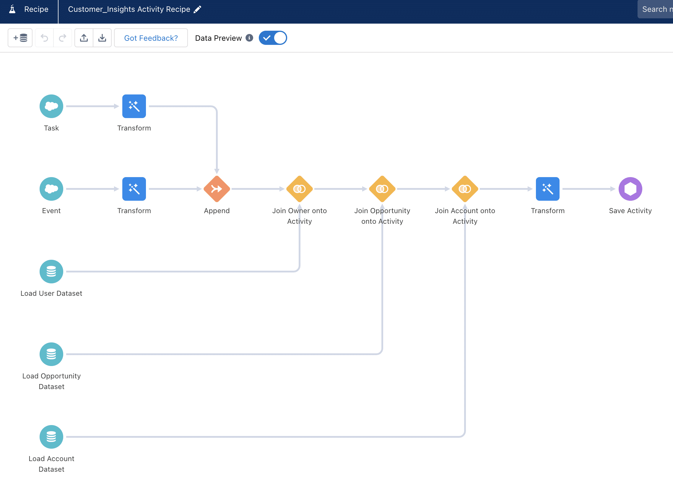The image size is (673, 490).
Task: Open the Load Account Dataset node
Action: pyautogui.click(x=51, y=437)
